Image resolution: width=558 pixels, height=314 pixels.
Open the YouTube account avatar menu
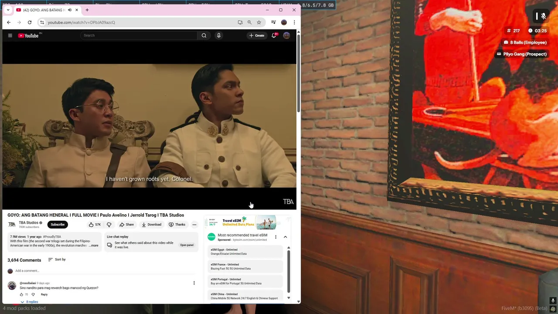286,35
